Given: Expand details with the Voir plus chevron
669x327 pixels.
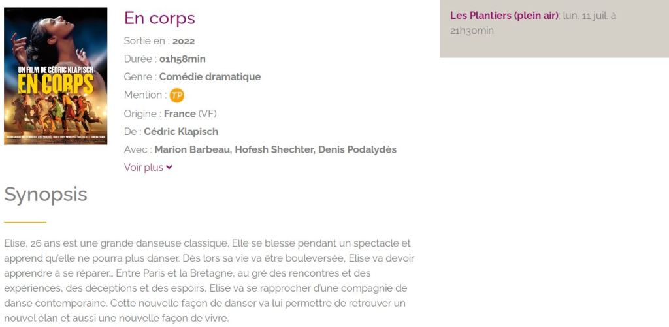Looking at the screenshot, I should tap(169, 168).
